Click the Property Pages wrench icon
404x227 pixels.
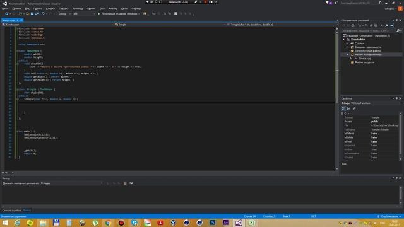coord(355,108)
